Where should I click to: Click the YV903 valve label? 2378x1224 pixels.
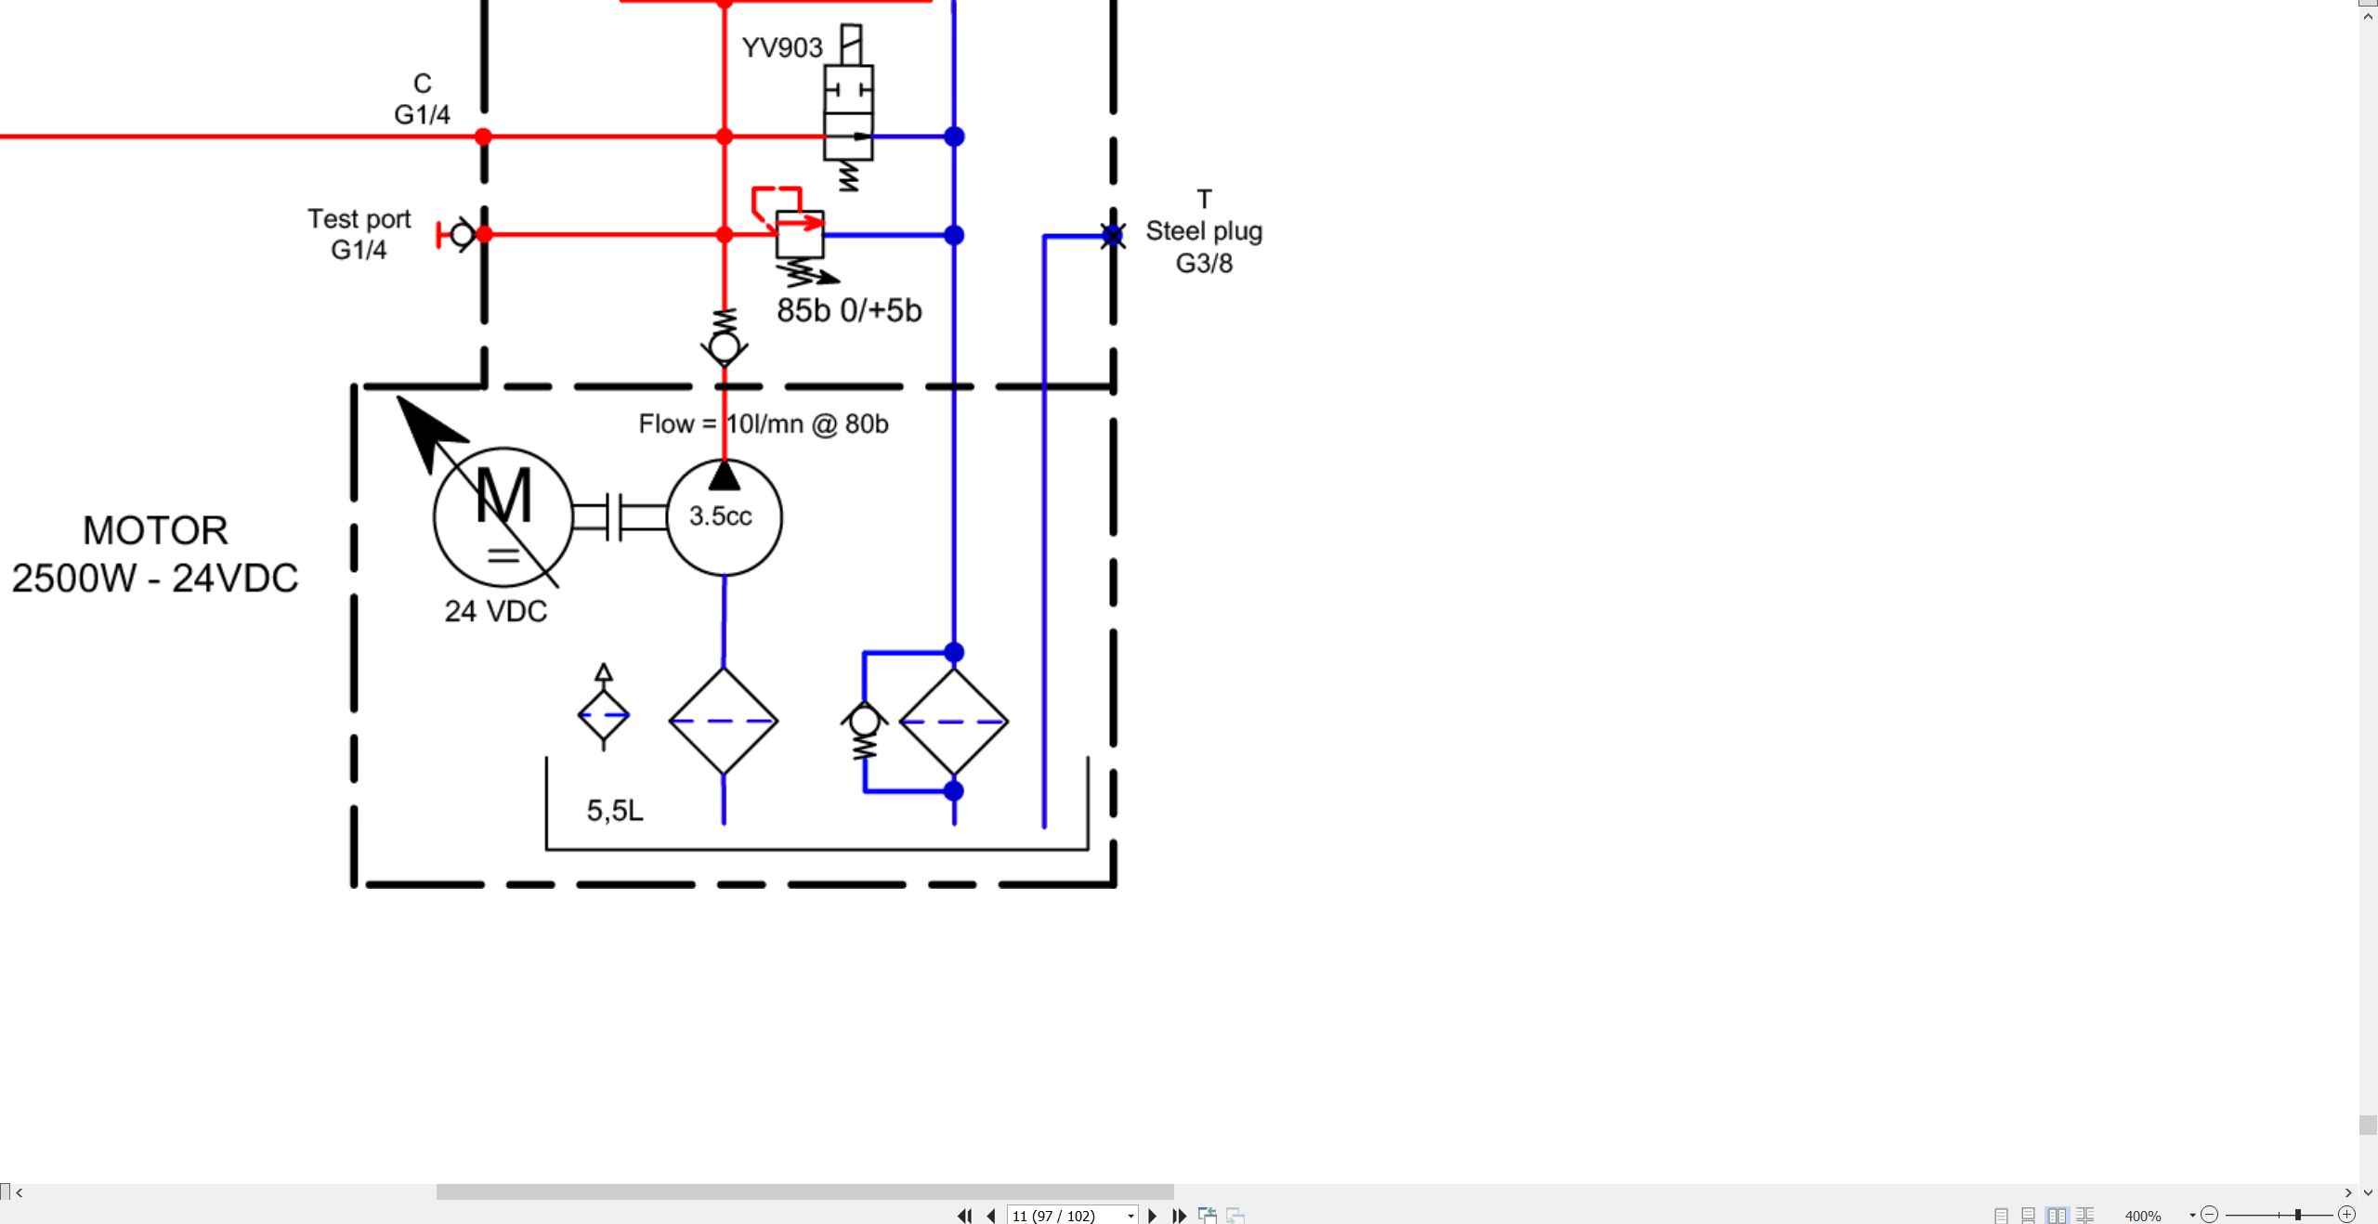[x=782, y=47]
